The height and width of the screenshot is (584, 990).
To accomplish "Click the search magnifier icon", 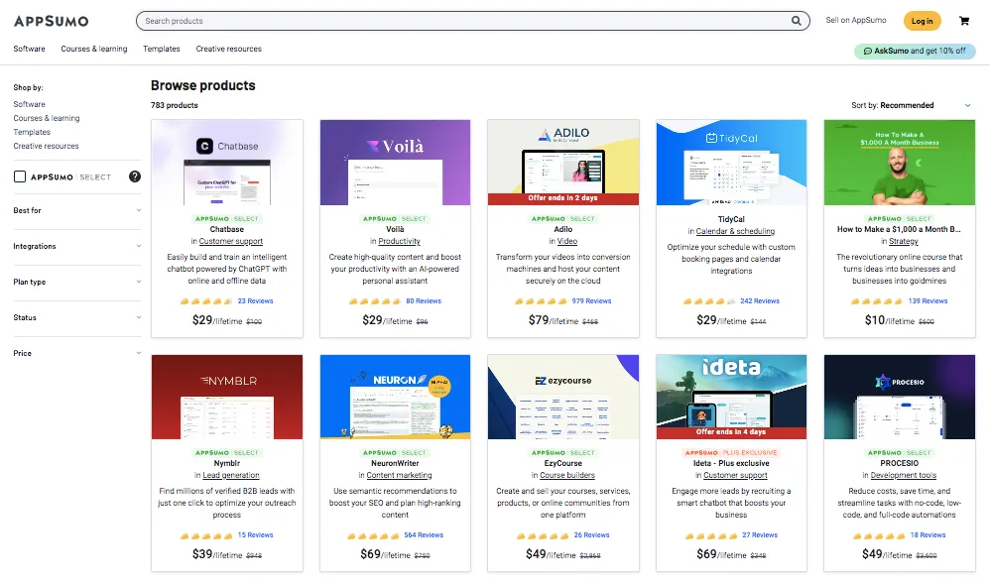I will (795, 20).
